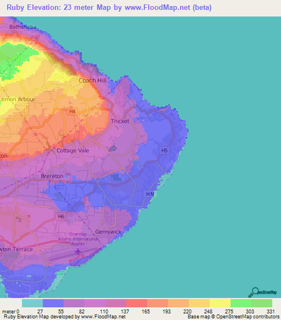Click the 220 legend value

point(187,312)
